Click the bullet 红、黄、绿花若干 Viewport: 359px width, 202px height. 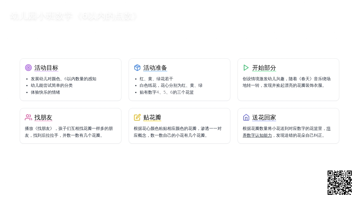coord(156,79)
